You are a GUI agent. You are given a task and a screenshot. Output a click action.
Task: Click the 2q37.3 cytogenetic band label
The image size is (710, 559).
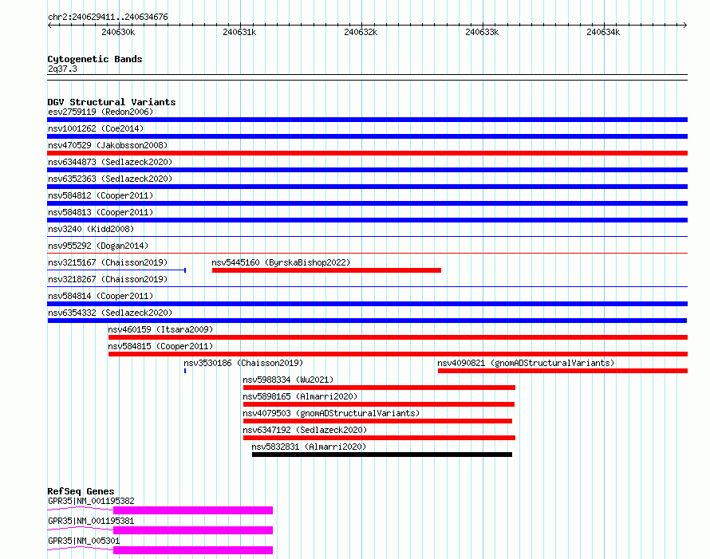(x=62, y=69)
